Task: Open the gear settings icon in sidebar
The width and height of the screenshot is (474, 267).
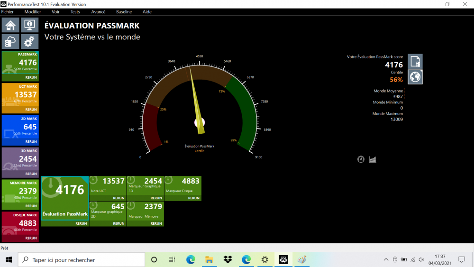Action: (29, 41)
